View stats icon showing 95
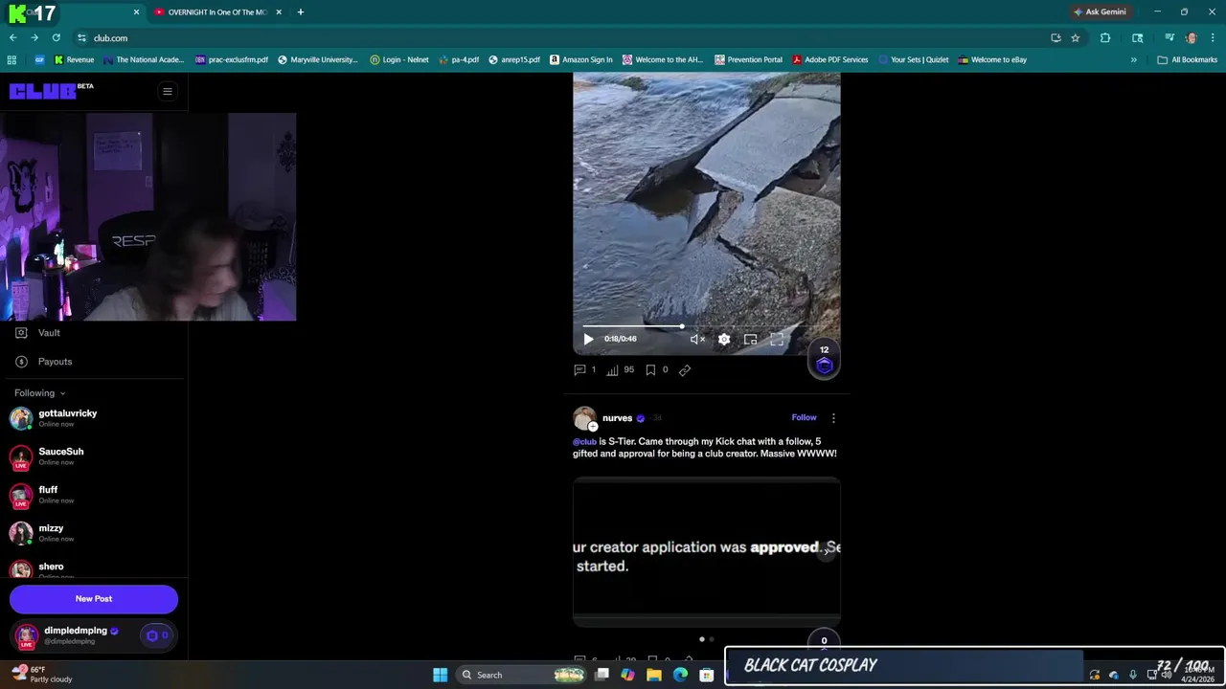This screenshot has width=1226, height=689. [x=620, y=369]
